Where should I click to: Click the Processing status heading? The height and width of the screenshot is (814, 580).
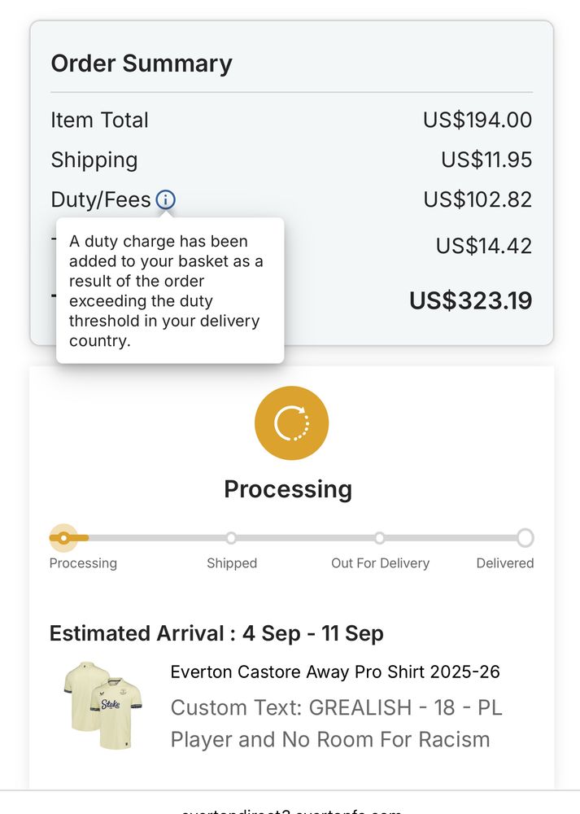pyautogui.click(x=288, y=489)
